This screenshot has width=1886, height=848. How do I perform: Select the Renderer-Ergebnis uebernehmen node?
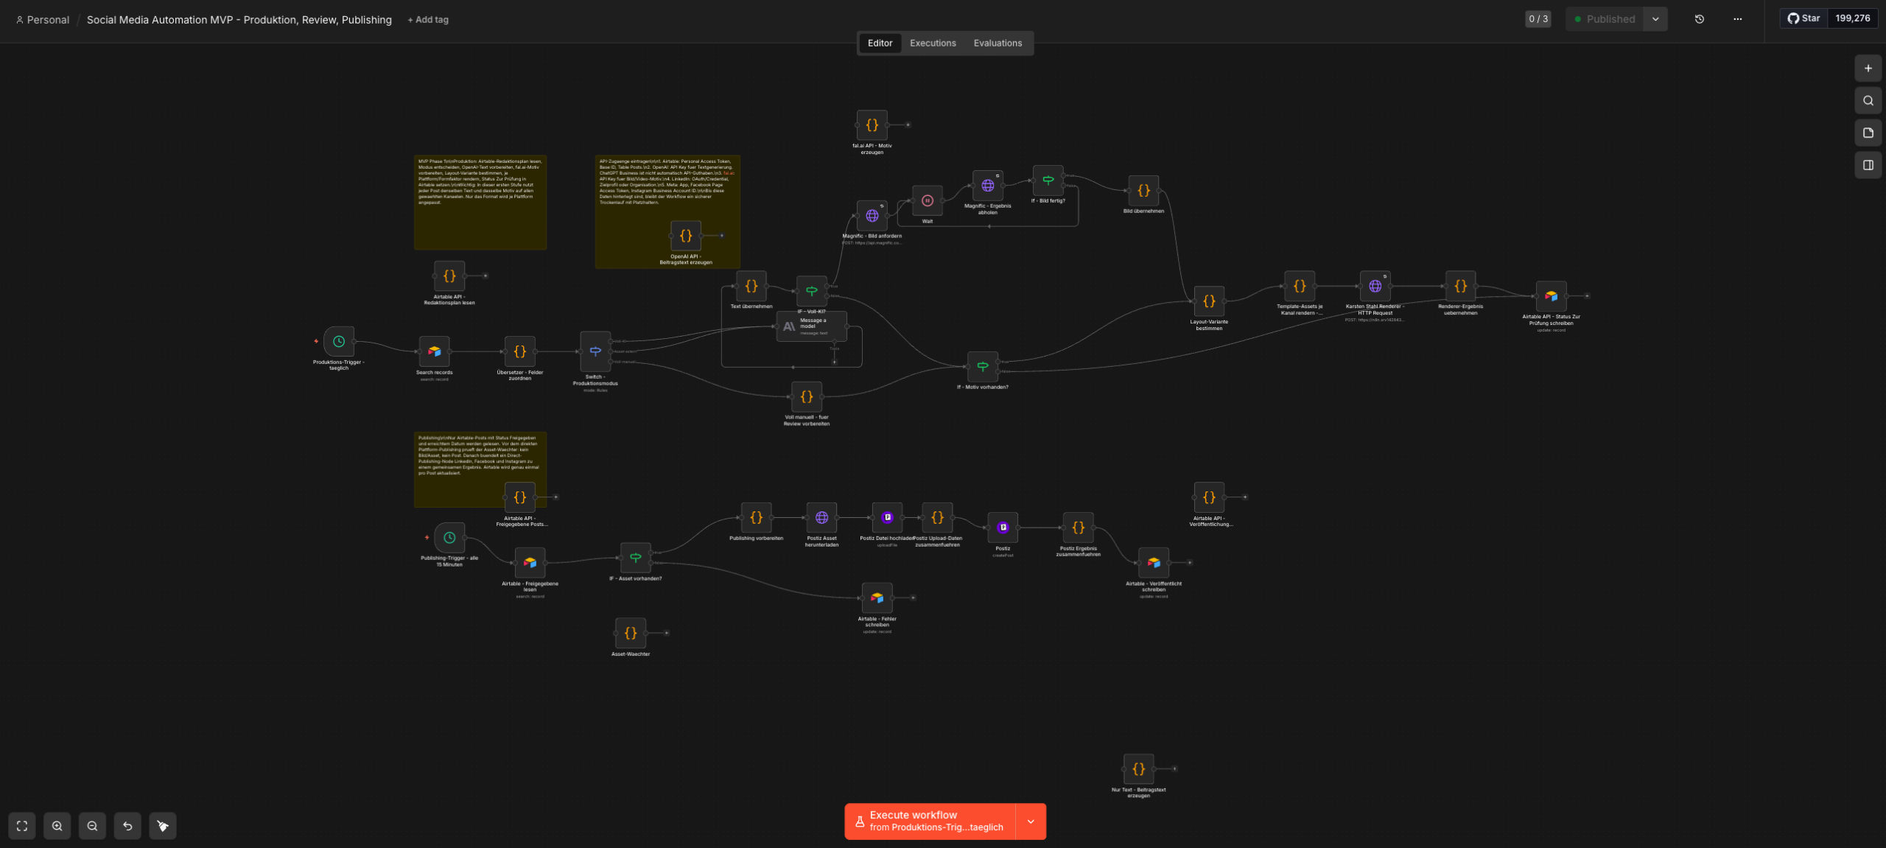1461,286
